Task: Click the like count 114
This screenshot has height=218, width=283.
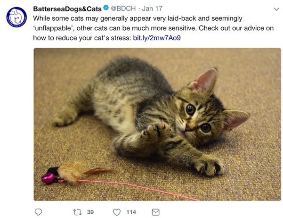Action: [131, 212]
